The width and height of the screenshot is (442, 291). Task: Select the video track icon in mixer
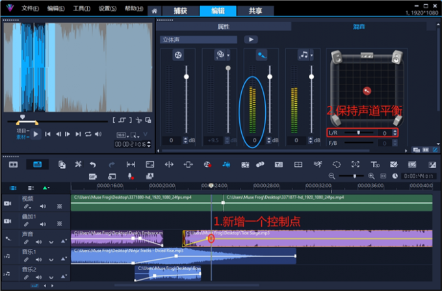[177, 56]
